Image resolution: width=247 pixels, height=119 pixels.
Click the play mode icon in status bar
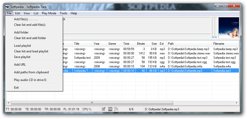point(104,109)
